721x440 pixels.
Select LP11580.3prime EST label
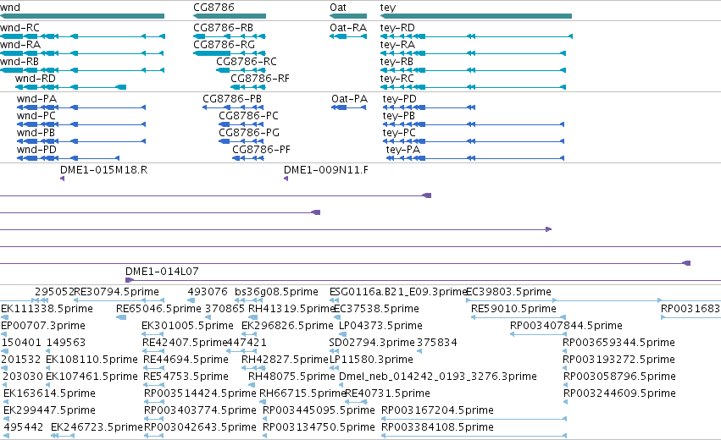(372, 360)
